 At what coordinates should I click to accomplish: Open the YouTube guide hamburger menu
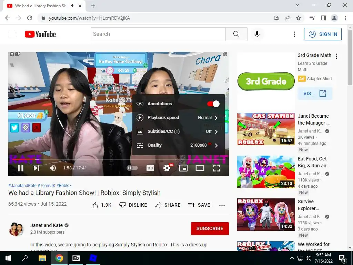tap(12, 34)
